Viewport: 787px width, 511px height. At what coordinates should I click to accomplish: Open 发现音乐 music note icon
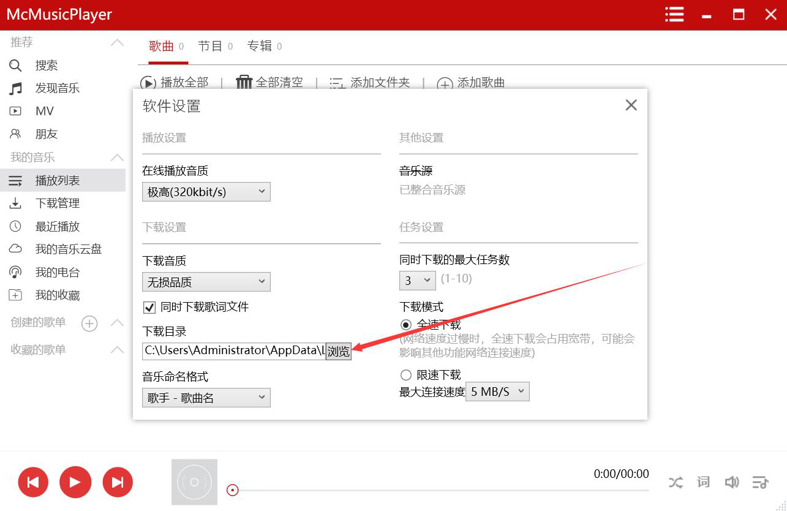pyautogui.click(x=15, y=88)
